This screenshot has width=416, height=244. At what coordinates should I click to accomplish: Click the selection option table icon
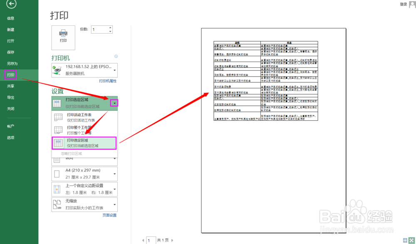coord(58,143)
